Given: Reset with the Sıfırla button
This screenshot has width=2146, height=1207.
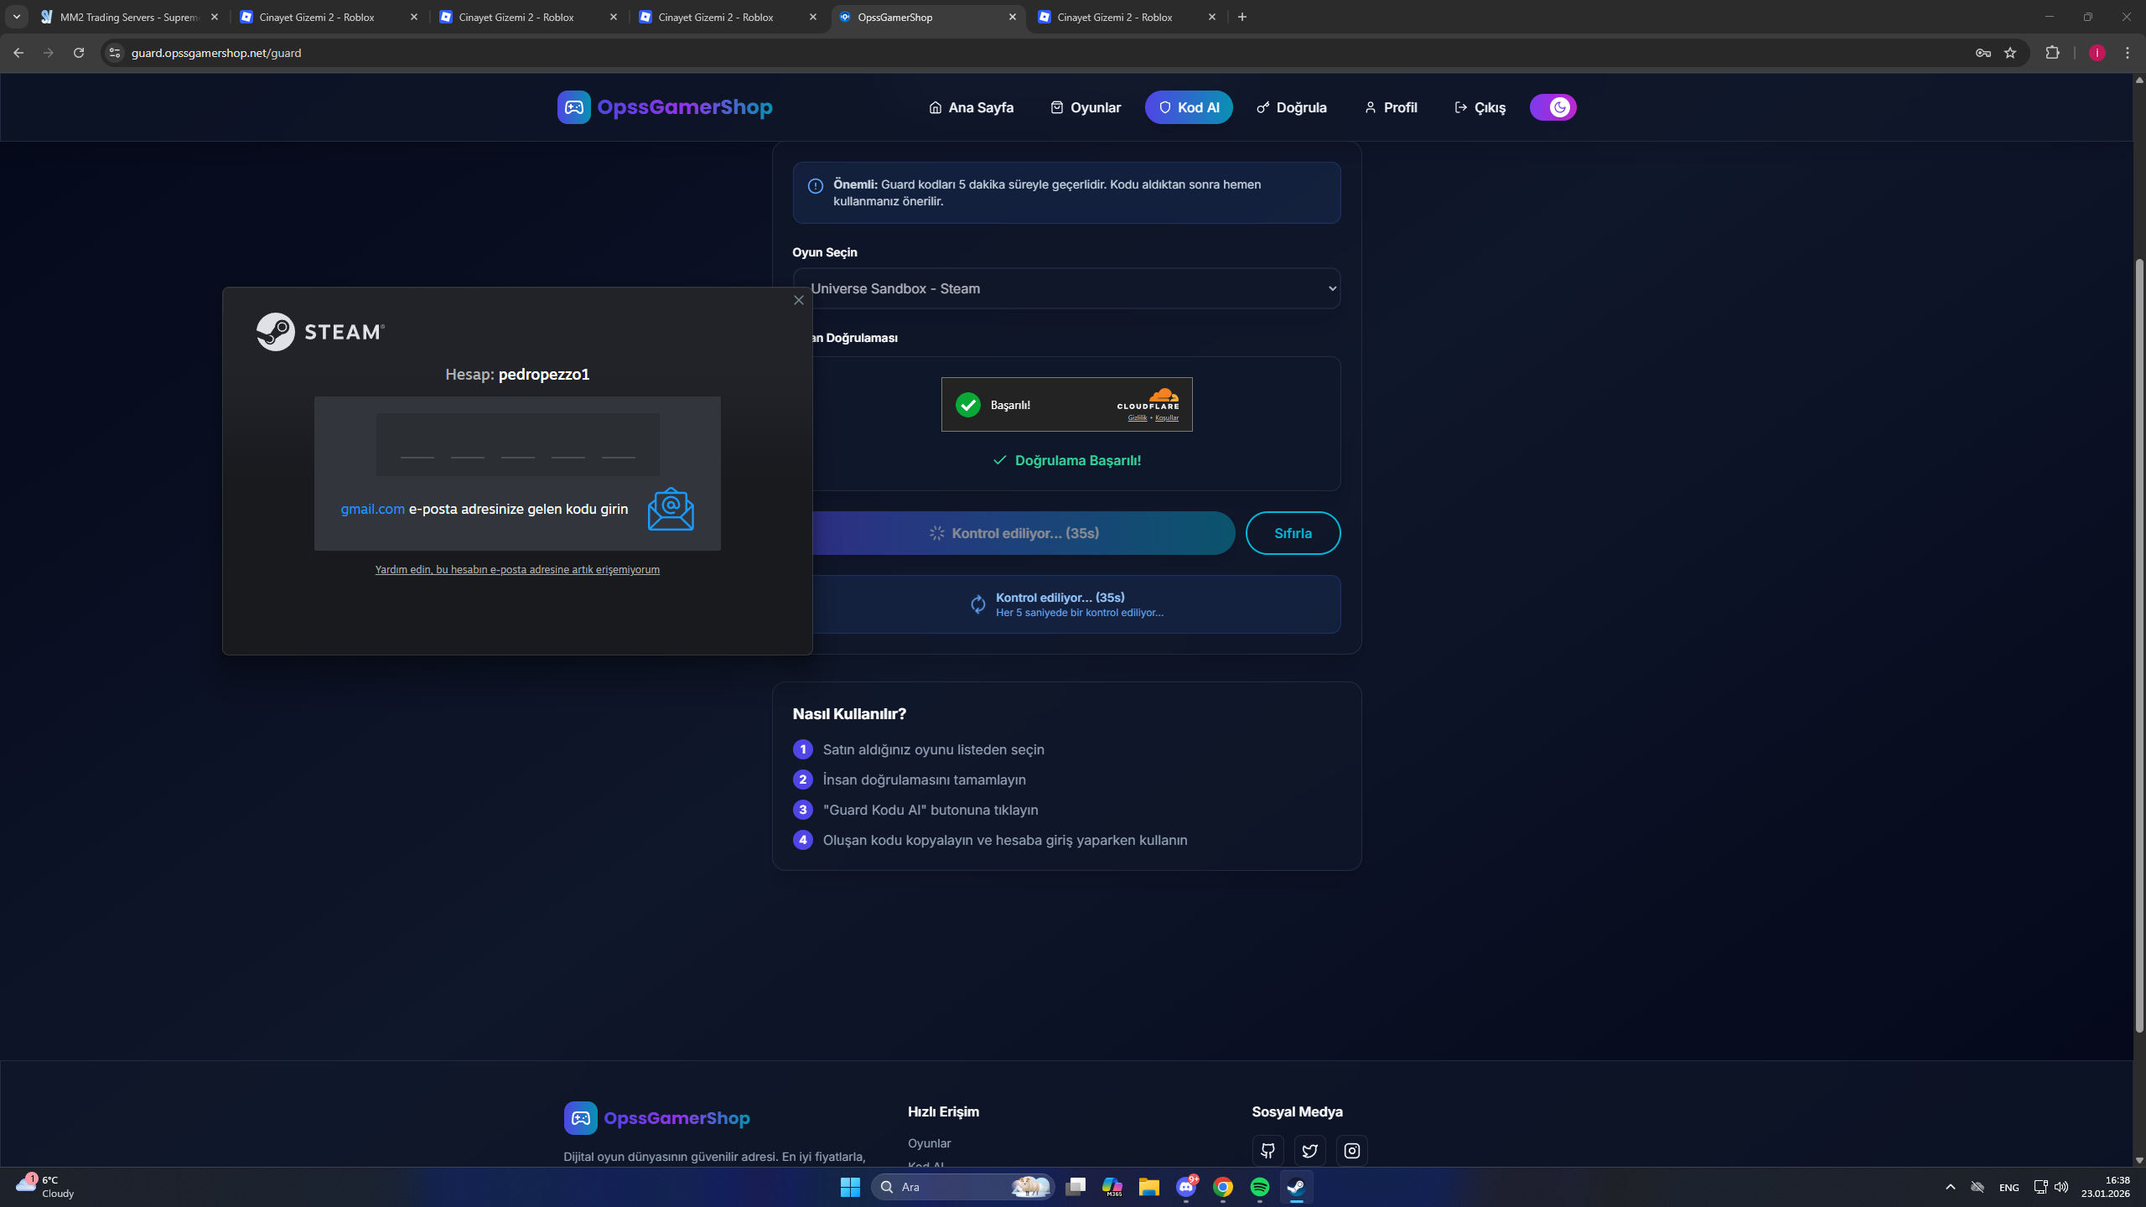Looking at the screenshot, I should point(1293,533).
